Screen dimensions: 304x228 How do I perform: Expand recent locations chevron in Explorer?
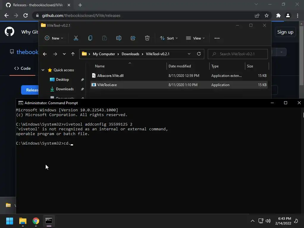pos(64,54)
